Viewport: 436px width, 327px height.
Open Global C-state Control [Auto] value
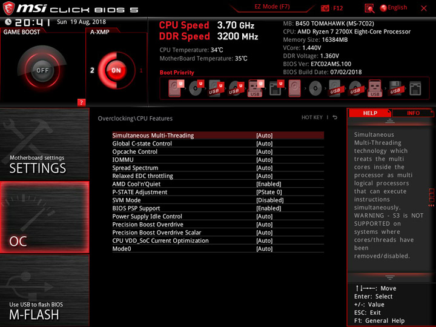coord(265,144)
